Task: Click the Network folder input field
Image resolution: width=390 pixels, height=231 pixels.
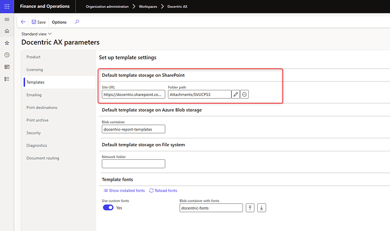Action: point(133,164)
